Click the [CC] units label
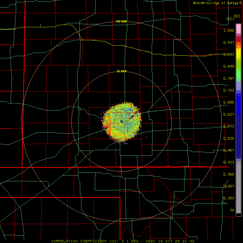Screen dimensions: 243x243 [x=231, y=19]
